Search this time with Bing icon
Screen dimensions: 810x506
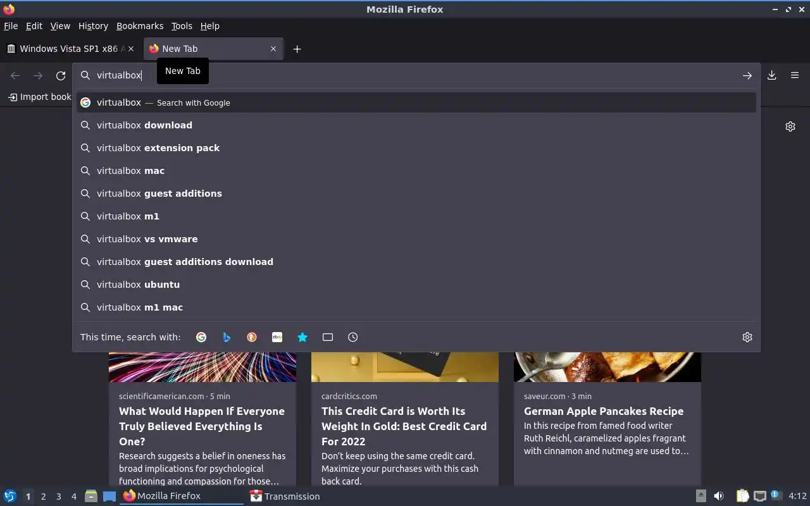tap(227, 337)
